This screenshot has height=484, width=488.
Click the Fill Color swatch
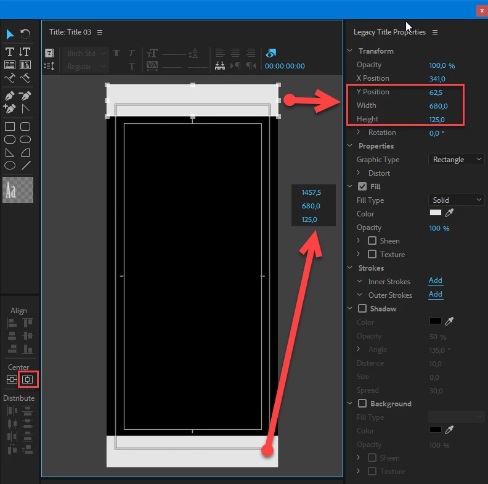click(436, 213)
